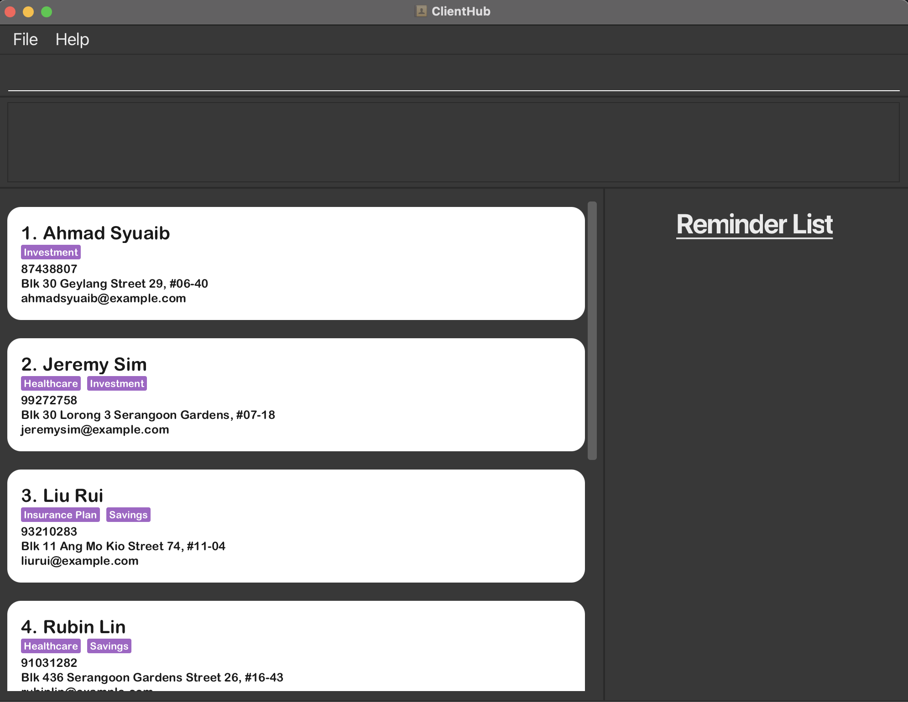This screenshot has width=908, height=702.
Task: Click the result display box
Action: click(x=454, y=142)
